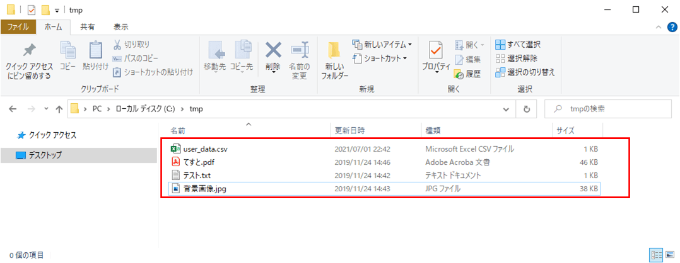
Task: Open the ファイル (File) menu tab
Action: 18,27
